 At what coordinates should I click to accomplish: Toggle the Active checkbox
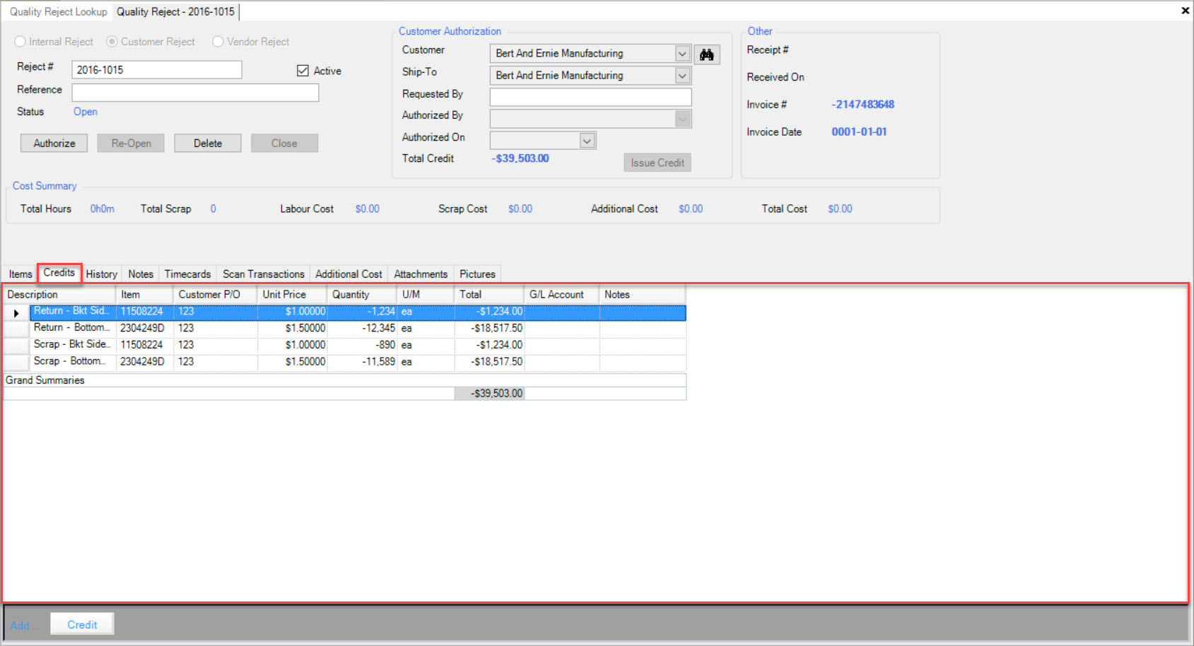click(303, 71)
